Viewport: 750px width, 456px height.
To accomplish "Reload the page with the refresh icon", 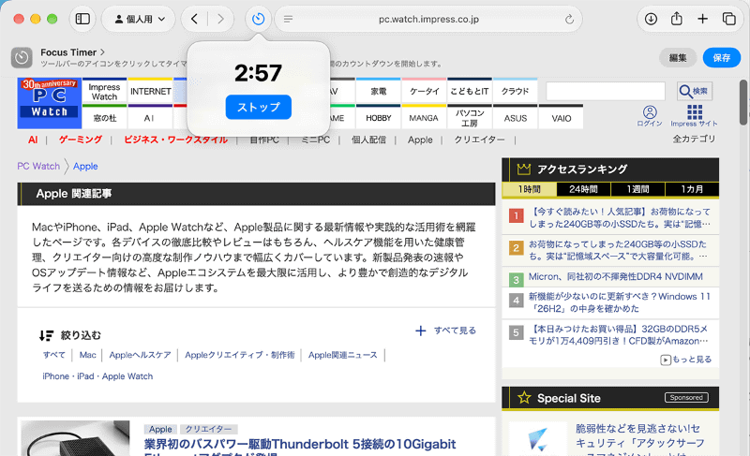I will point(569,19).
